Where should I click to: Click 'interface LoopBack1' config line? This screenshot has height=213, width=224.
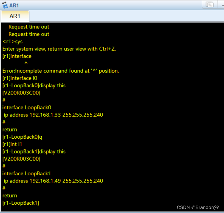tap(27, 173)
